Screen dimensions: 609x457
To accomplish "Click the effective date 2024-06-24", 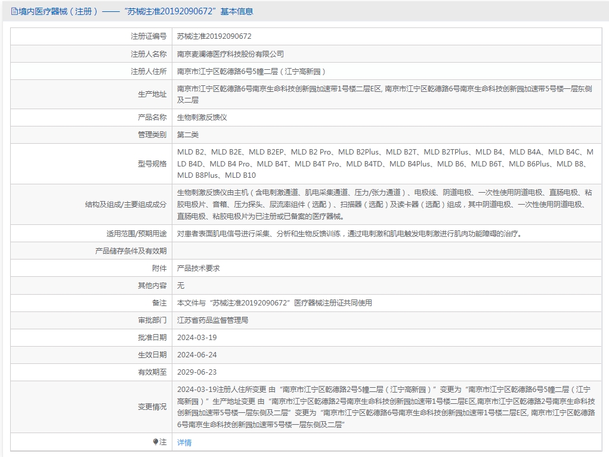I will click(x=197, y=355).
